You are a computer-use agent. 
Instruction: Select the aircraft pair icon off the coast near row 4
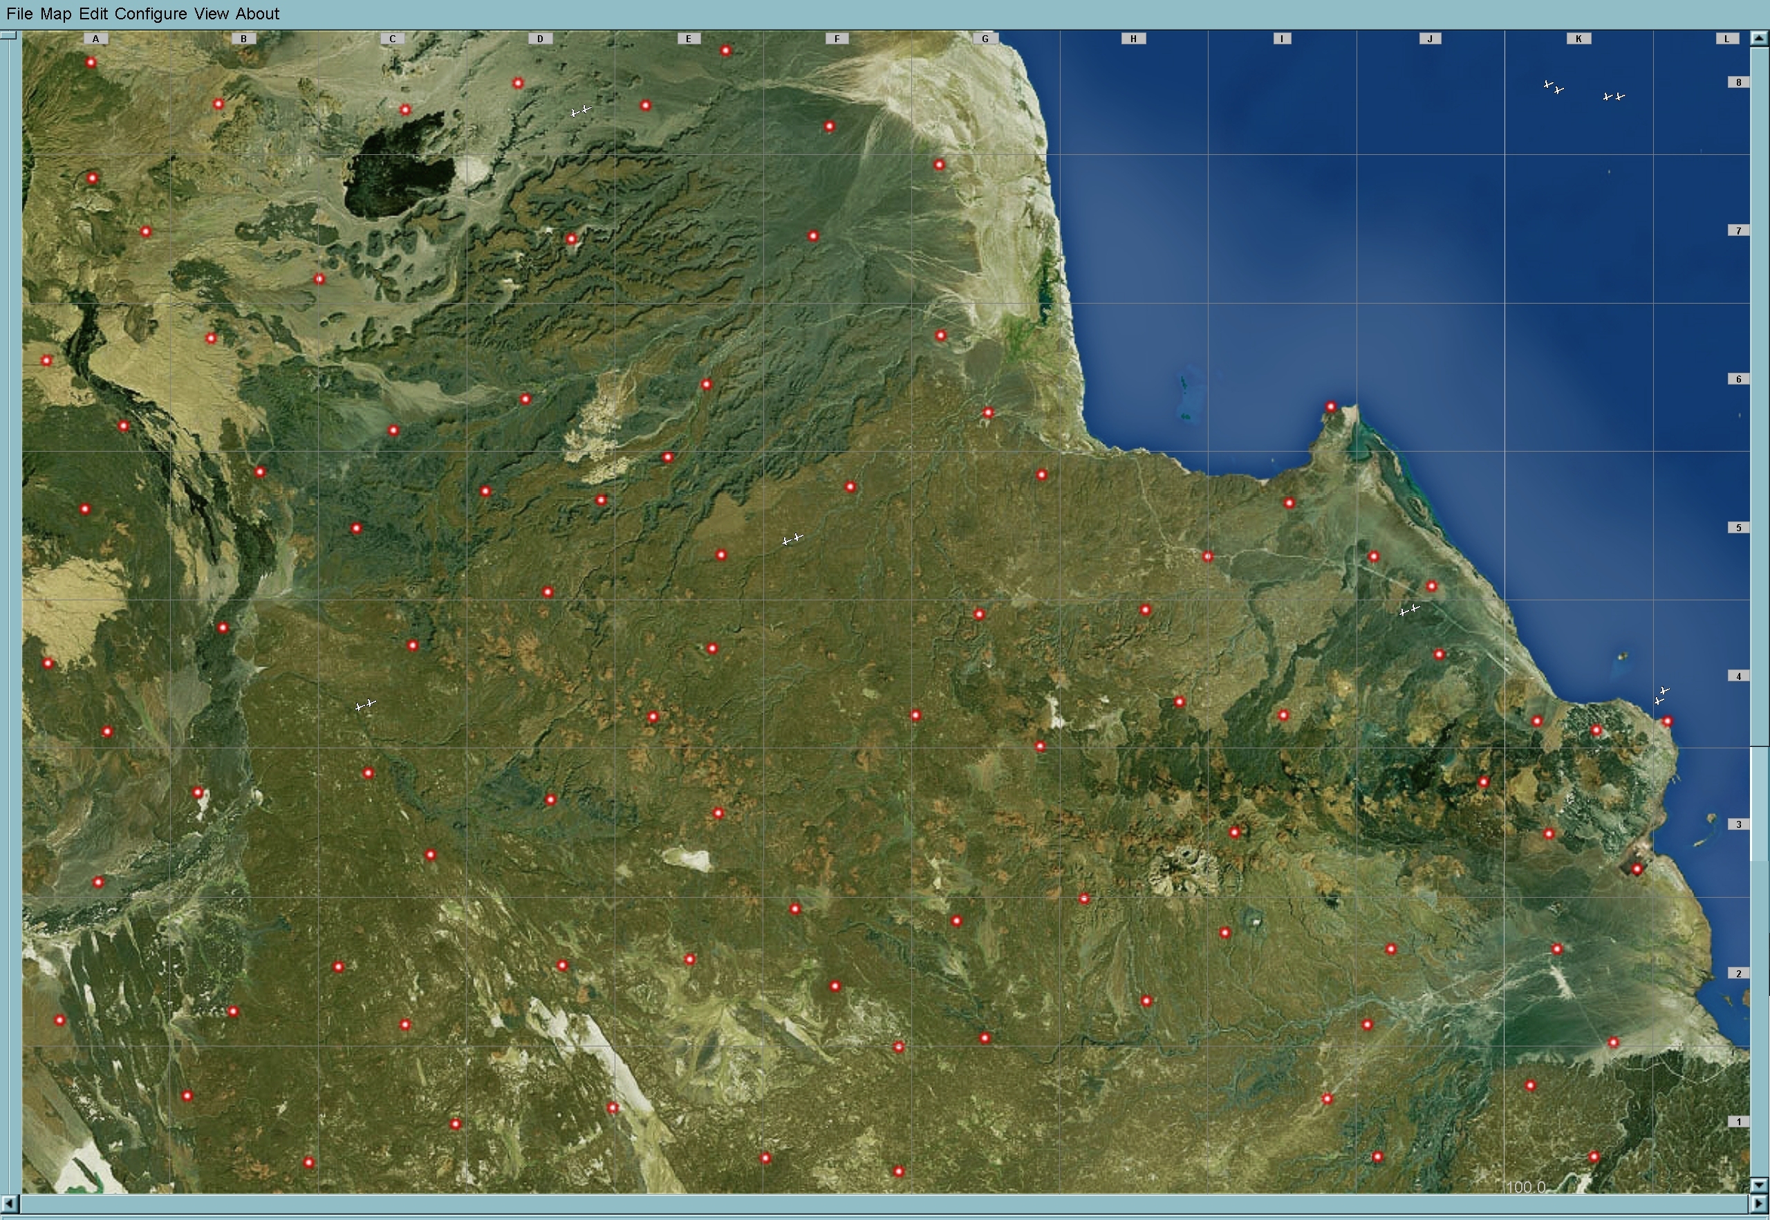[x=1661, y=695]
